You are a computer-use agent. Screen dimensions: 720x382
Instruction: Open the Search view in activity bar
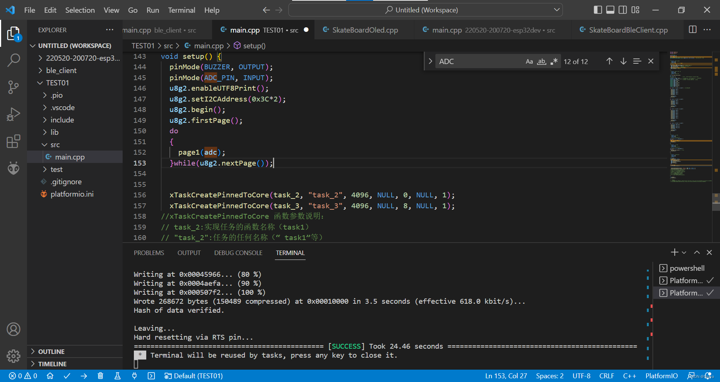click(13, 60)
